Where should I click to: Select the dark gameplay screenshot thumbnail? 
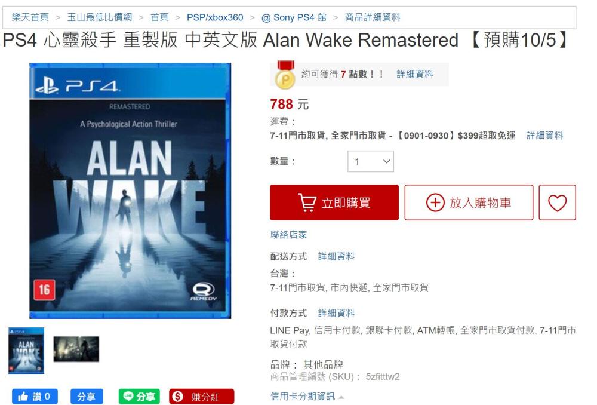76,349
